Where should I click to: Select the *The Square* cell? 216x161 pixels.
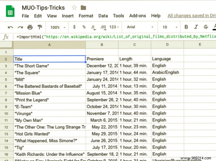(49, 72)
